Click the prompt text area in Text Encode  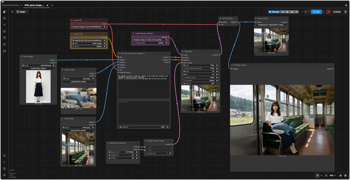pyautogui.click(x=144, y=86)
